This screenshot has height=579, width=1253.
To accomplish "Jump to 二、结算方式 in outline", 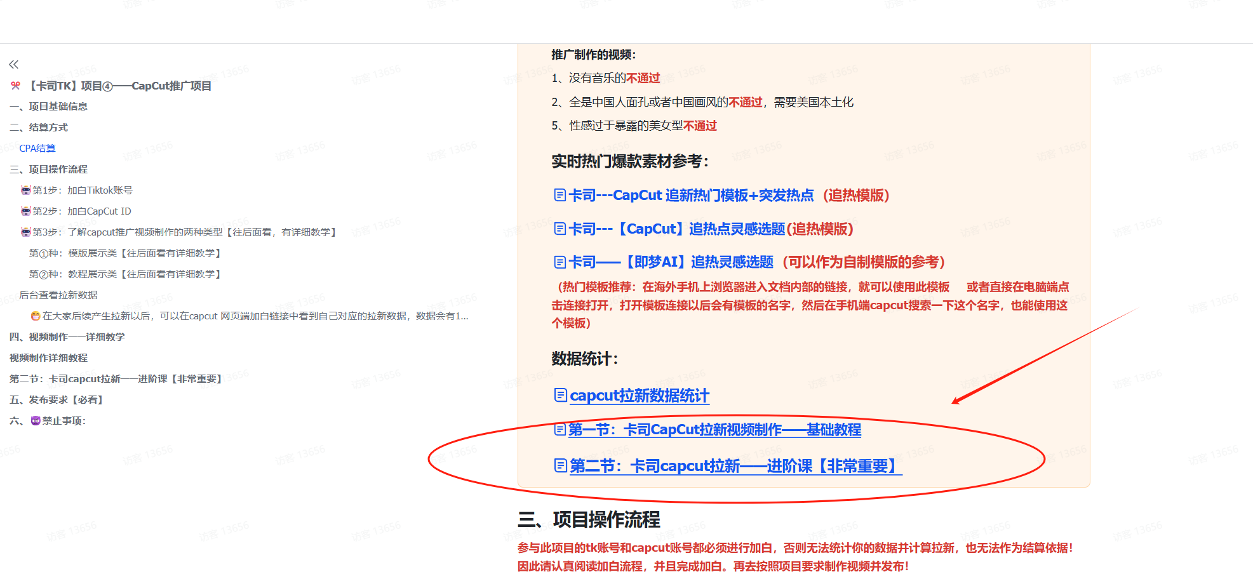I will coord(39,128).
